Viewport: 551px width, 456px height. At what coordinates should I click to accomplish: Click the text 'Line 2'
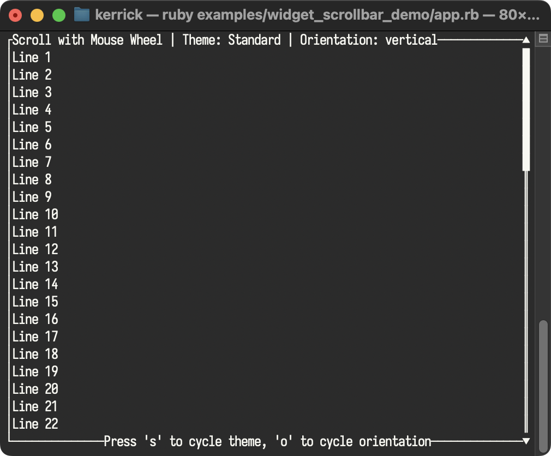click(x=32, y=75)
